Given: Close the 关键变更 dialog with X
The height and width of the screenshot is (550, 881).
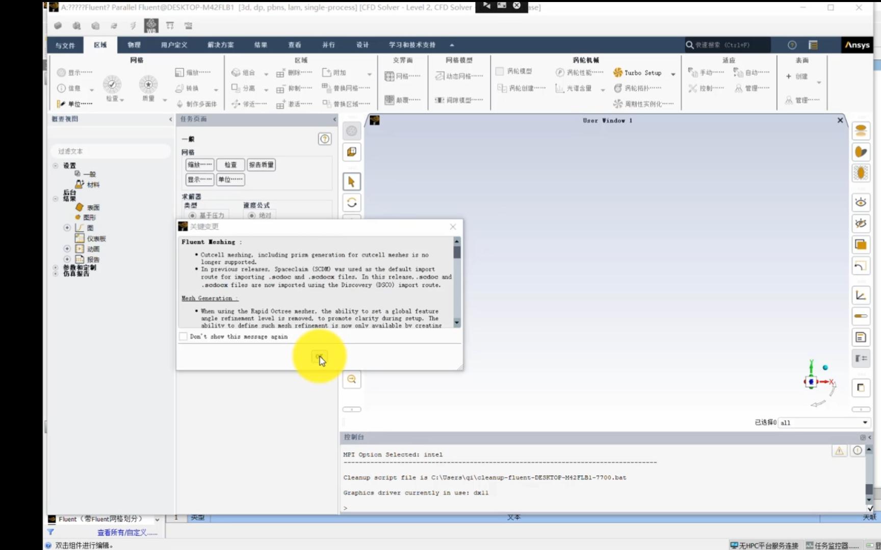Looking at the screenshot, I should [x=453, y=227].
